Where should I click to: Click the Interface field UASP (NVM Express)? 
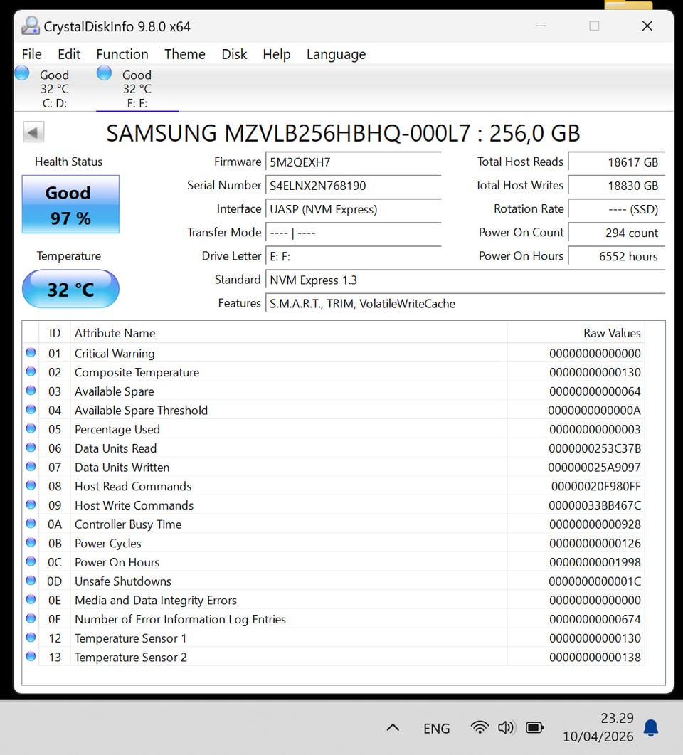point(354,209)
